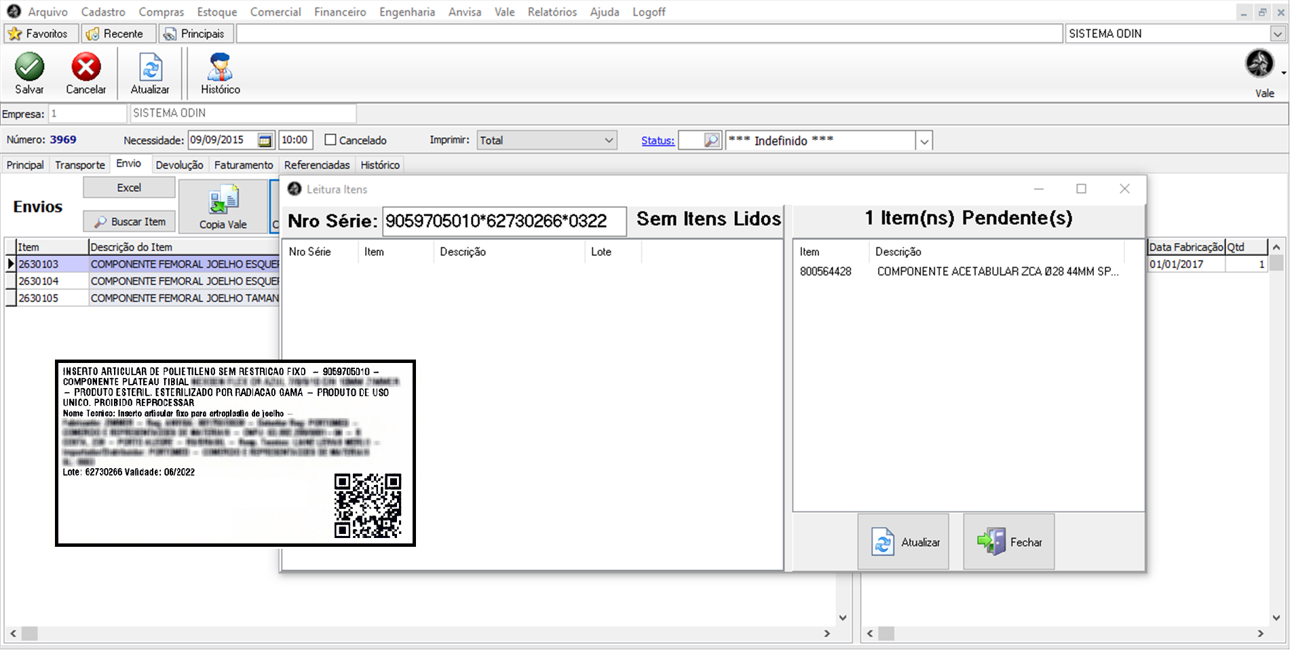The width and height of the screenshot is (1292, 654).
Task: Toggle the Cancelado checkbox
Action: [330, 140]
